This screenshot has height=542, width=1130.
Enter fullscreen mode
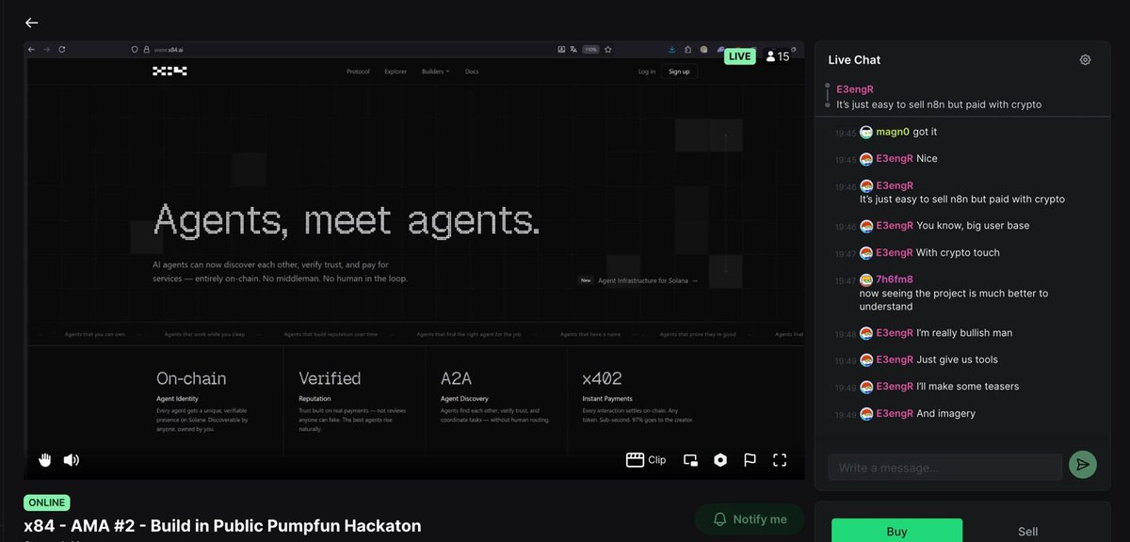[780, 460]
